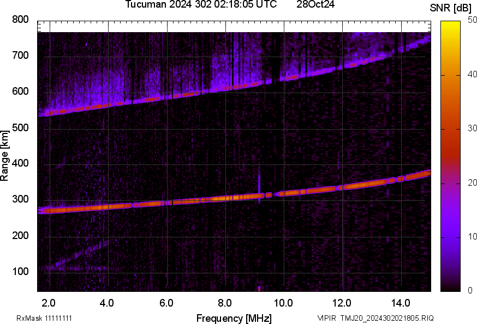The image size is (477, 324).
Task: Click the 'Range [km]' axis label
Action: click(x=4, y=156)
